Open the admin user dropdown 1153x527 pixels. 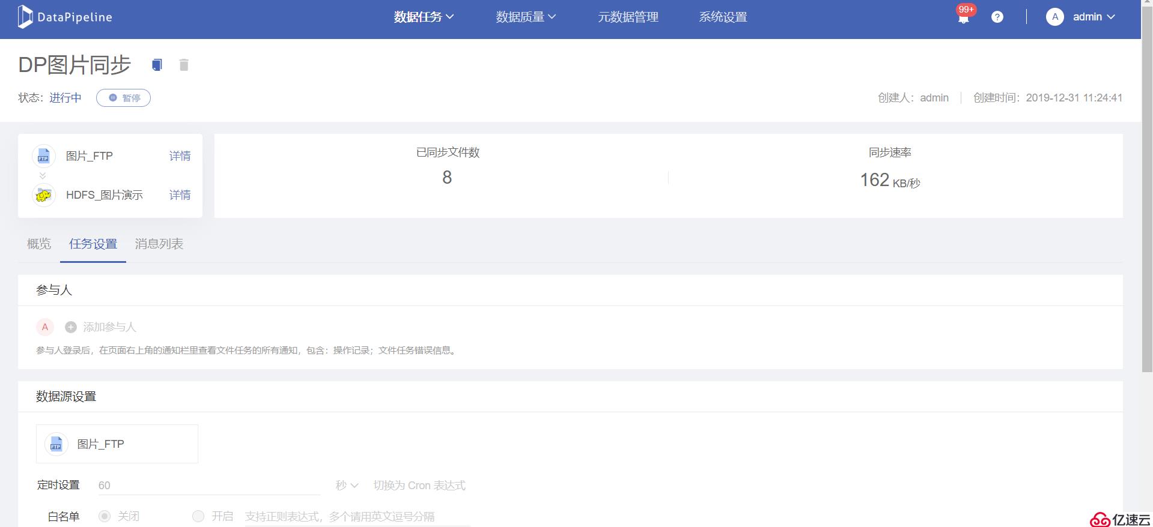pyautogui.click(x=1094, y=17)
